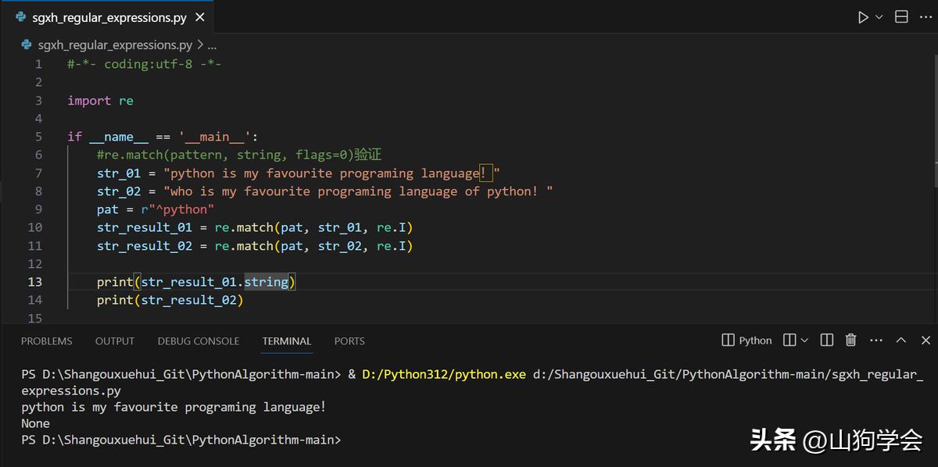Click line number 13 in the gutter
The image size is (938, 467).
pyautogui.click(x=35, y=282)
